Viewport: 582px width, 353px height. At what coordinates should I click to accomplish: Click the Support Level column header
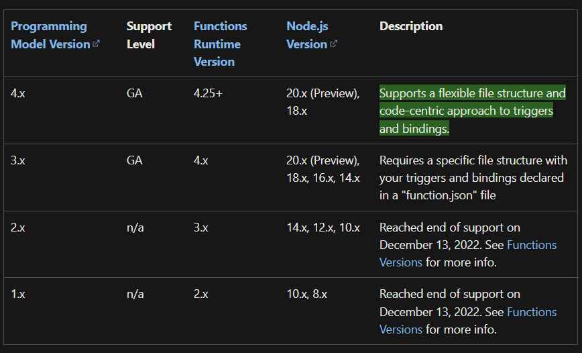click(x=149, y=35)
